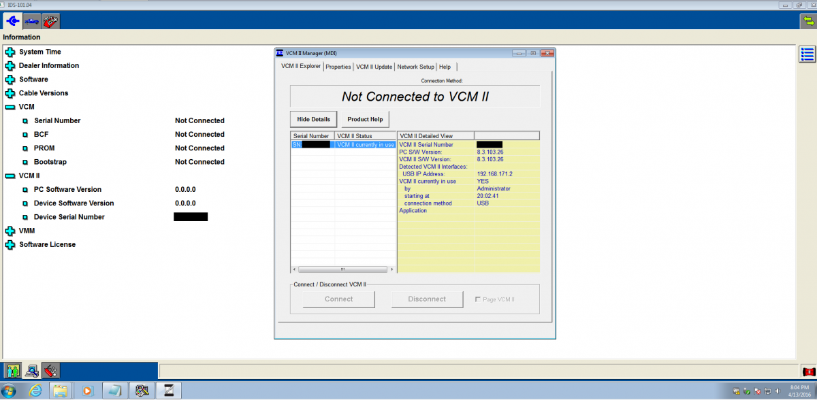Click the green arrows icon at the top right
The height and width of the screenshot is (400, 817).
(807, 21)
